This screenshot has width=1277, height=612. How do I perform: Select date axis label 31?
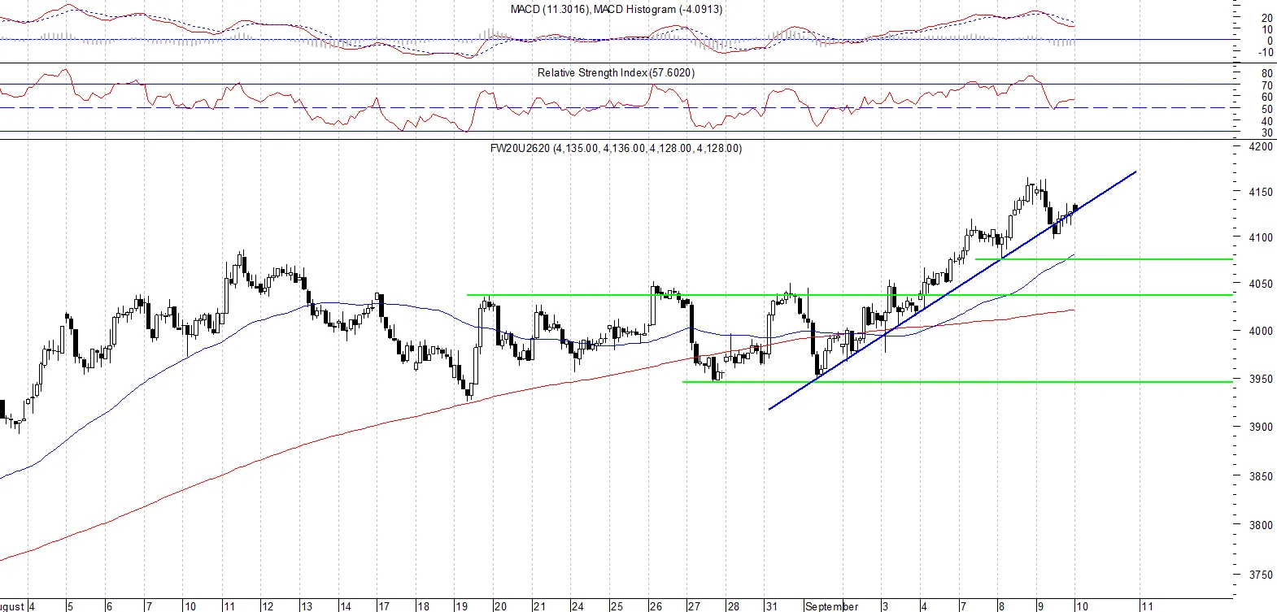(771, 606)
